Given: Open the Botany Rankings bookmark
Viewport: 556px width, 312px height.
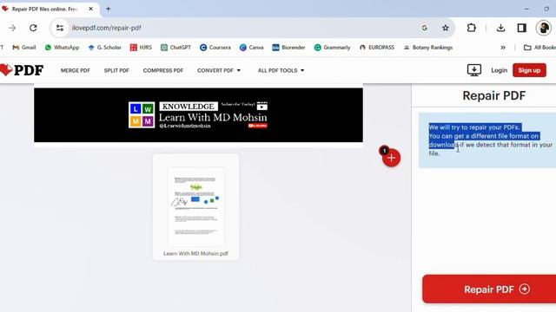Looking at the screenshot, I should point(428,48).
